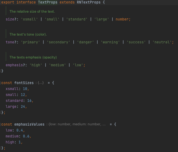178x152 pixels.
Task: Click the RNTextProps identifier
Action: (89, 2)
